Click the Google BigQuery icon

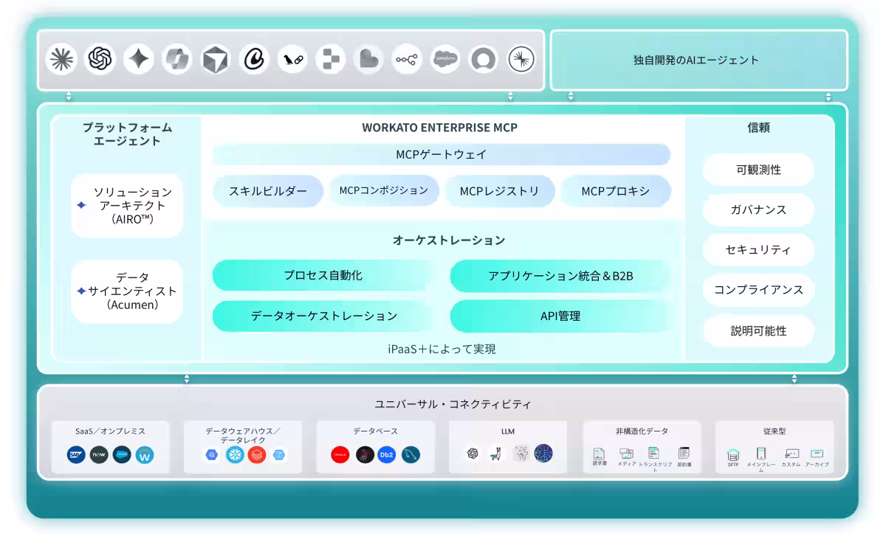point(213,455)
